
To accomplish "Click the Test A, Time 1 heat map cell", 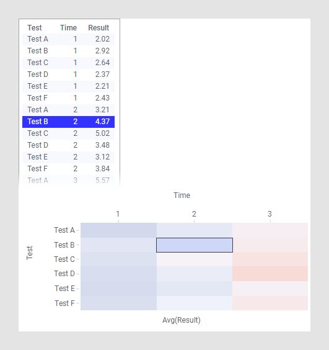I will point(118,230).
